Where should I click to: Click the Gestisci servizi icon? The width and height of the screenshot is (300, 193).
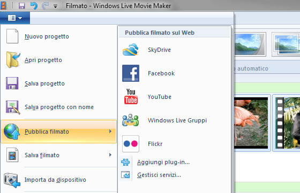click(x=125, y=175)
